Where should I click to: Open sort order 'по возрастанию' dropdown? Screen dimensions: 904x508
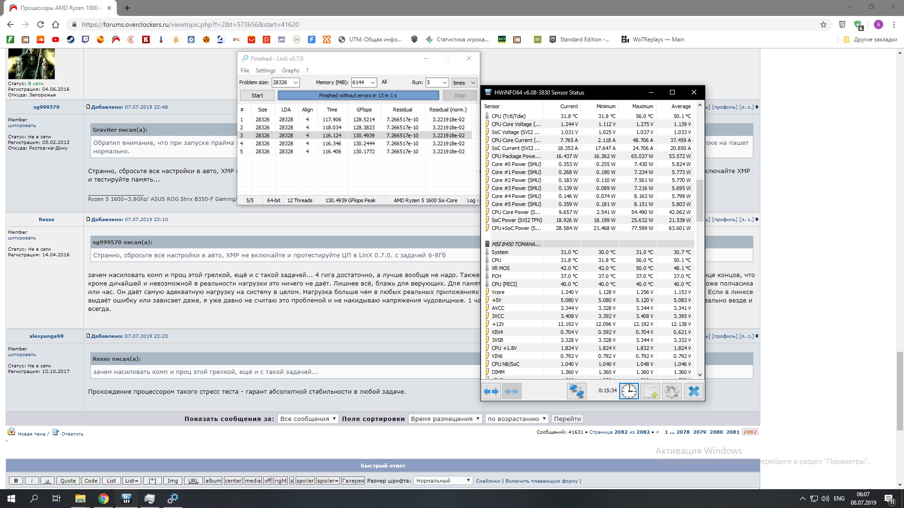517,419
